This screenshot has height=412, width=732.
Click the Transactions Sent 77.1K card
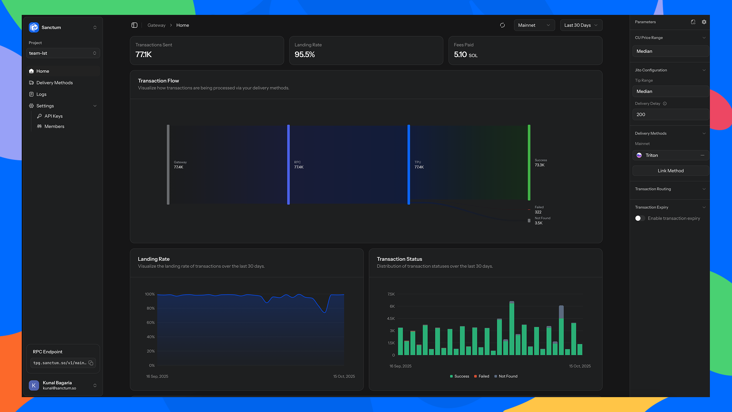207,50
